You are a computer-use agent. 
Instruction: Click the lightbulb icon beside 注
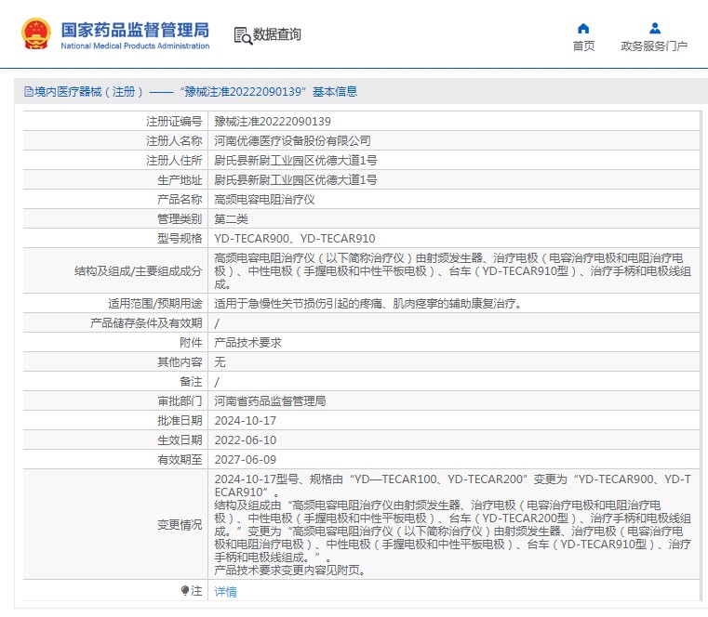(185, 590)
